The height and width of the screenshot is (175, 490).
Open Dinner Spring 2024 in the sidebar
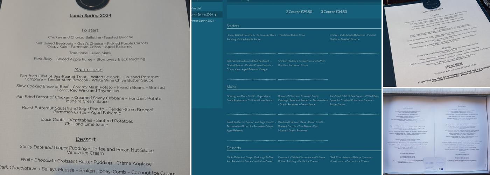click(x=203, y=21)
